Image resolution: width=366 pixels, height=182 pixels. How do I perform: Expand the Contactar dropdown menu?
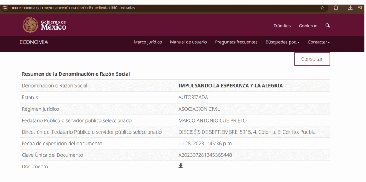(318, 42)
